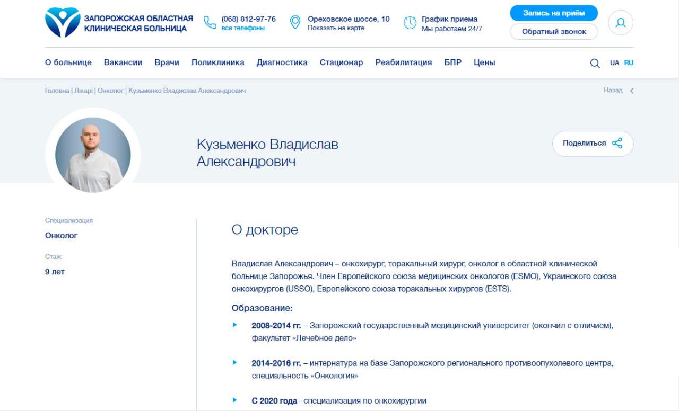Go to the 'Врачи' section

(x=167, y=62)
